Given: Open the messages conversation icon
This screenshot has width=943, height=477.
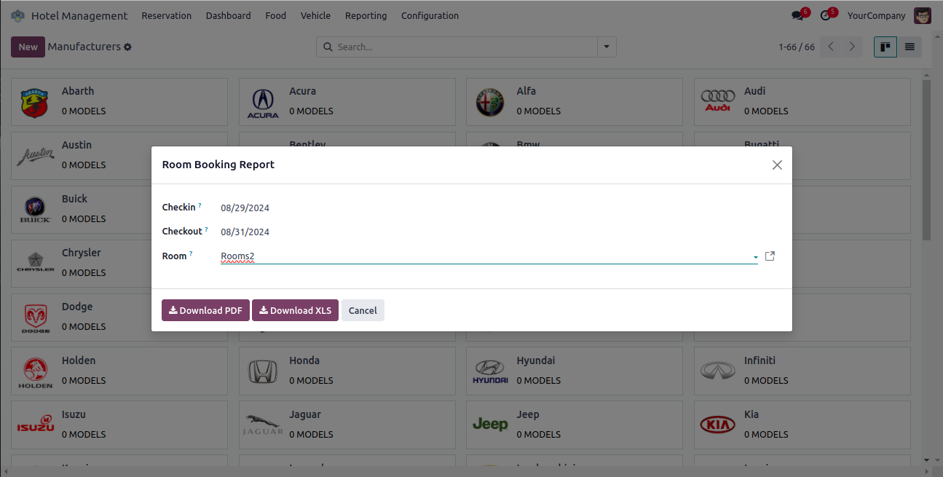Looking at the screenshot, I should tap(797, 15).
